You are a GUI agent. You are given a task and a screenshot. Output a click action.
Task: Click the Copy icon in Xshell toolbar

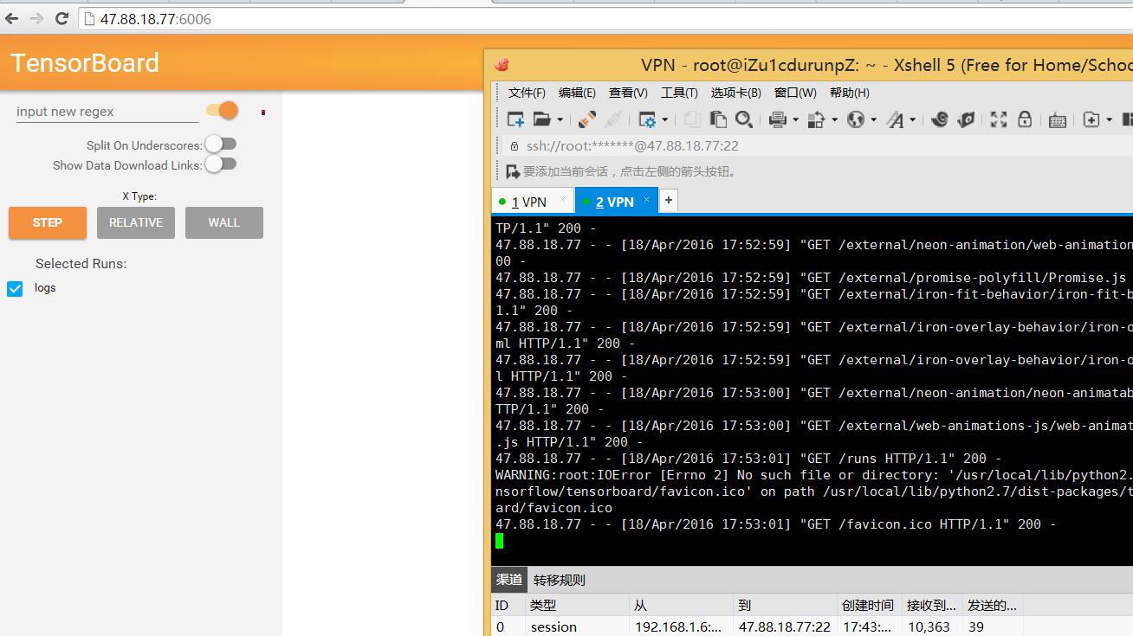(x=691, y=119)
